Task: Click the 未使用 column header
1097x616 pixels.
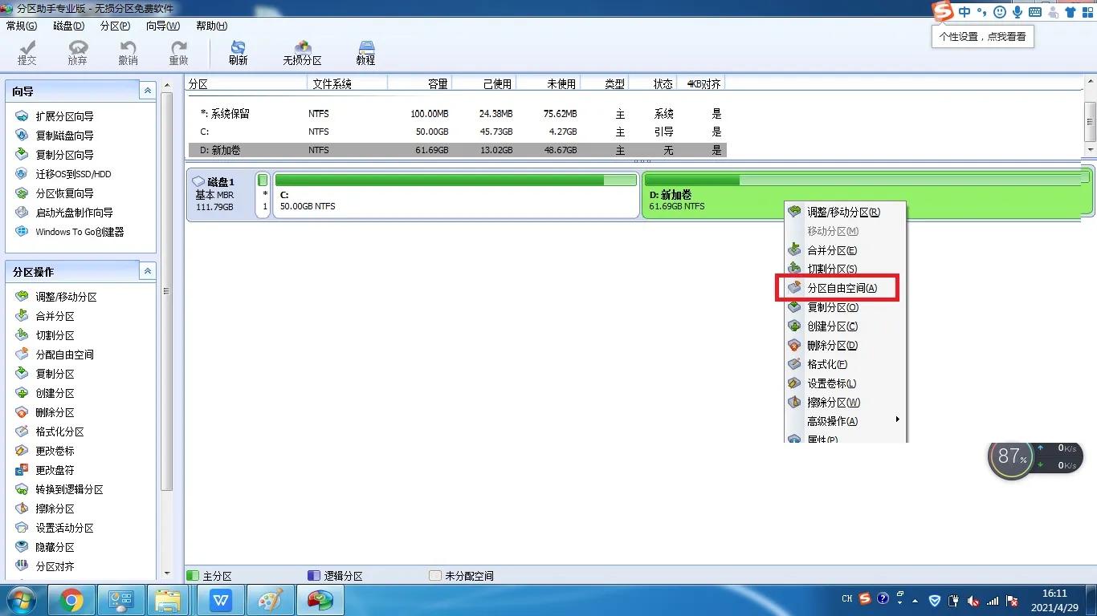Action: [548, 83]
